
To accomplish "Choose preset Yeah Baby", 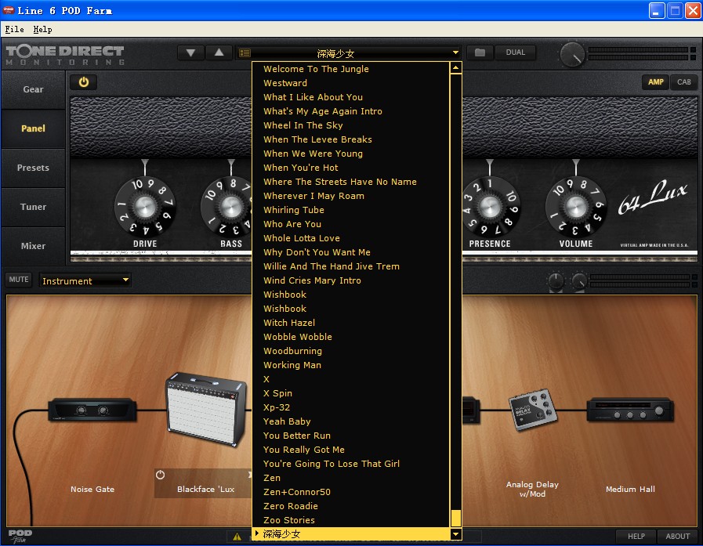I will point(350,421).
